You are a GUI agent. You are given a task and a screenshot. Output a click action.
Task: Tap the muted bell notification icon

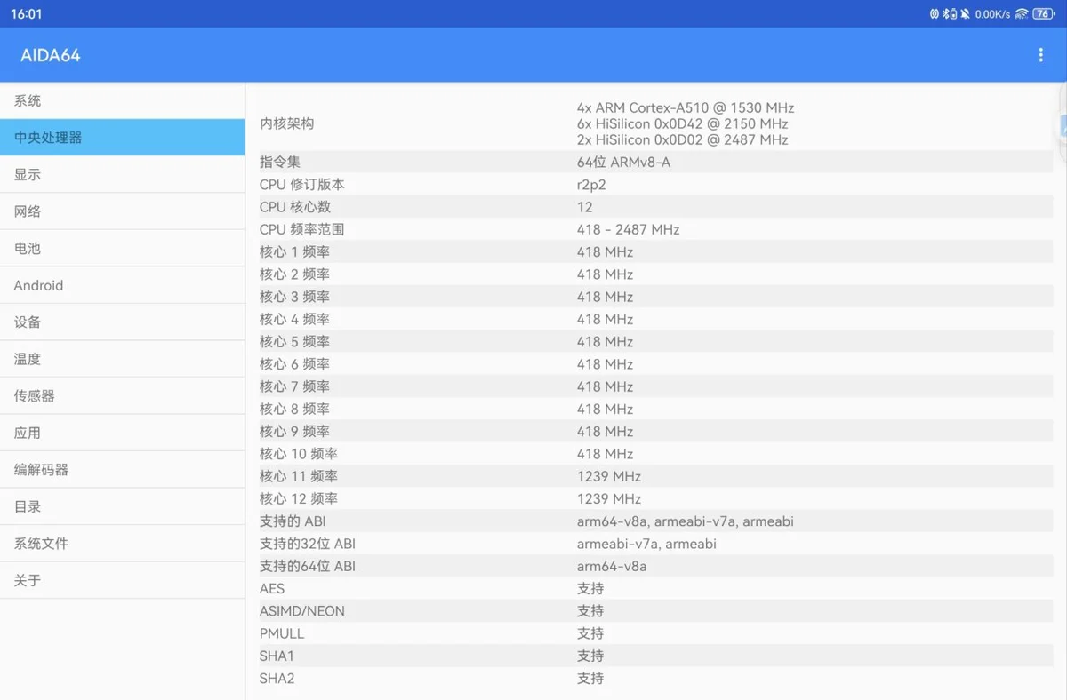click(966, 14)
